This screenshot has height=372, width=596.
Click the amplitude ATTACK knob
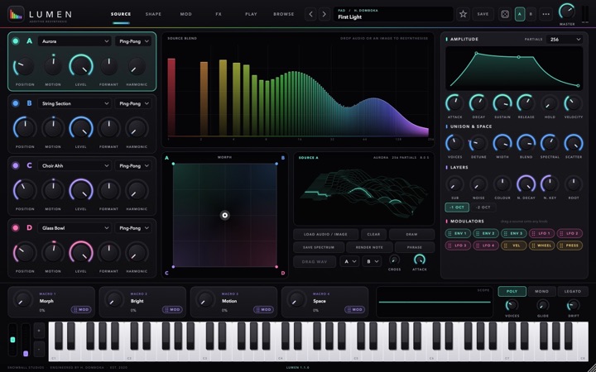pyautogui.click(x=454, y=103)
